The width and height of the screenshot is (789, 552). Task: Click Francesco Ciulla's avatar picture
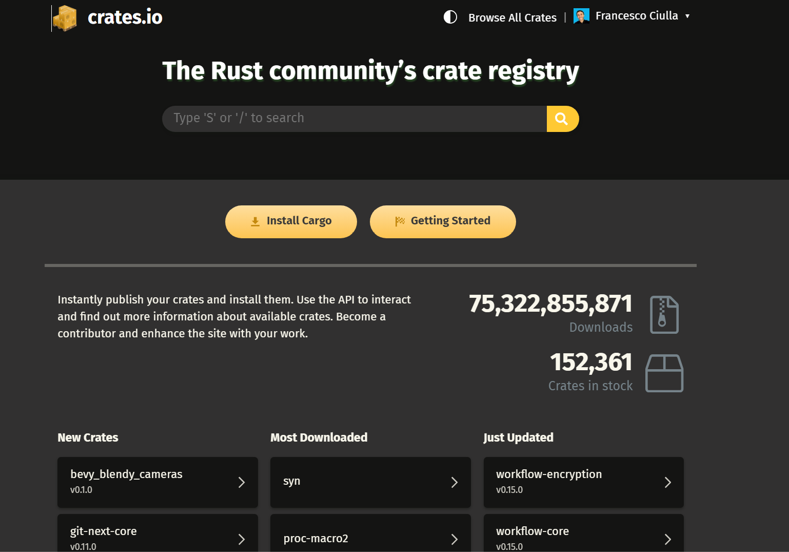581,16
